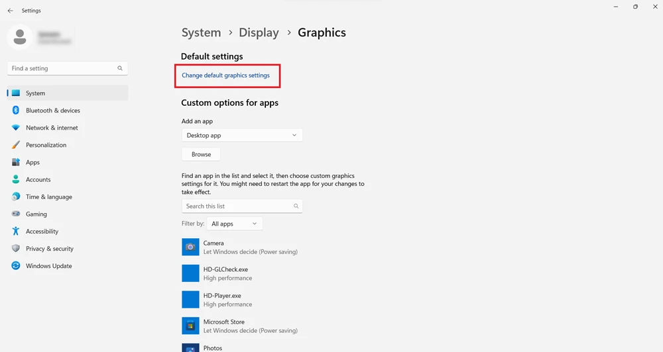Open the Desktop app dropdown
This screenshot has height=352, width=663.
(x=242, y=135)
